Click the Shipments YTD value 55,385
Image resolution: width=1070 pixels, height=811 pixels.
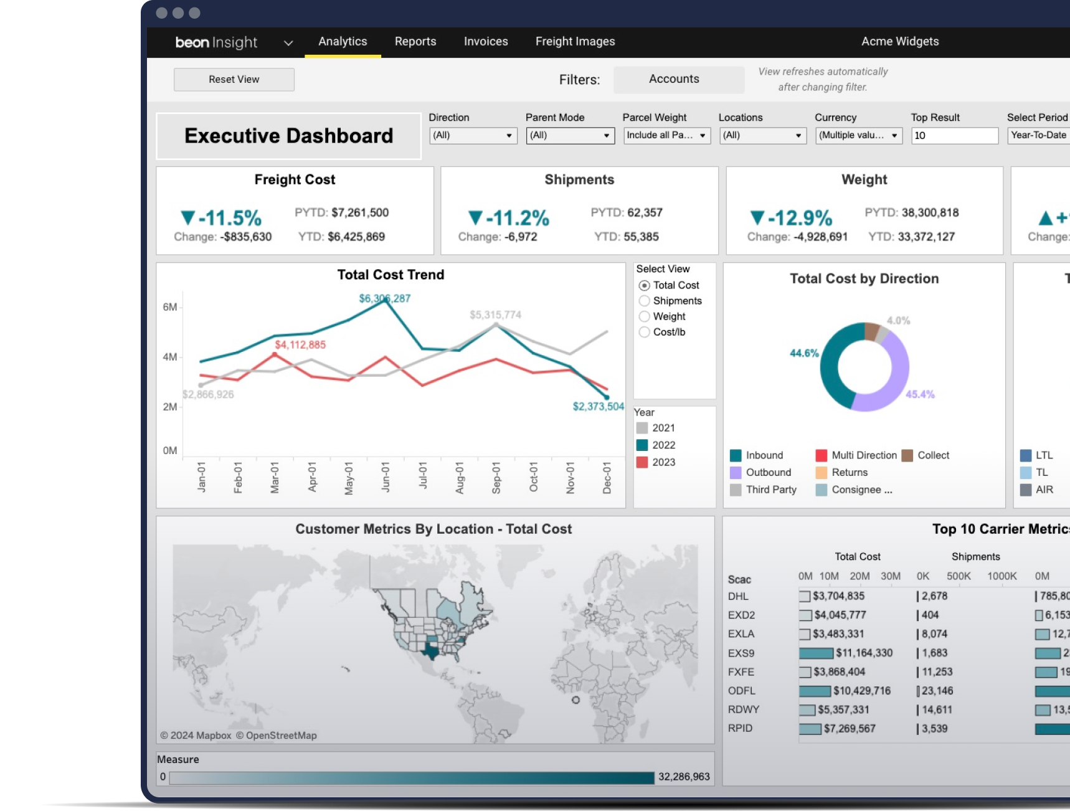[x=641, y=237]
